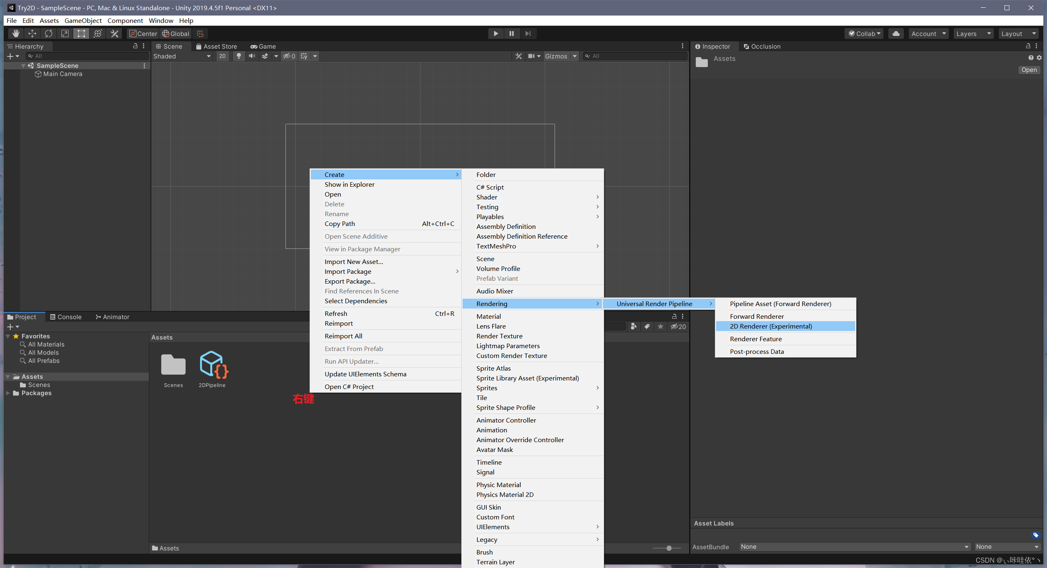Select the Transform tool
This screenshot has height=568, width=1047.
98,34
